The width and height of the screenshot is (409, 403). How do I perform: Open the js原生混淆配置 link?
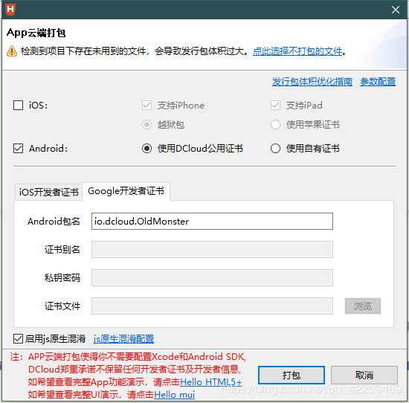pyautogui.click(x=123, y=339)
